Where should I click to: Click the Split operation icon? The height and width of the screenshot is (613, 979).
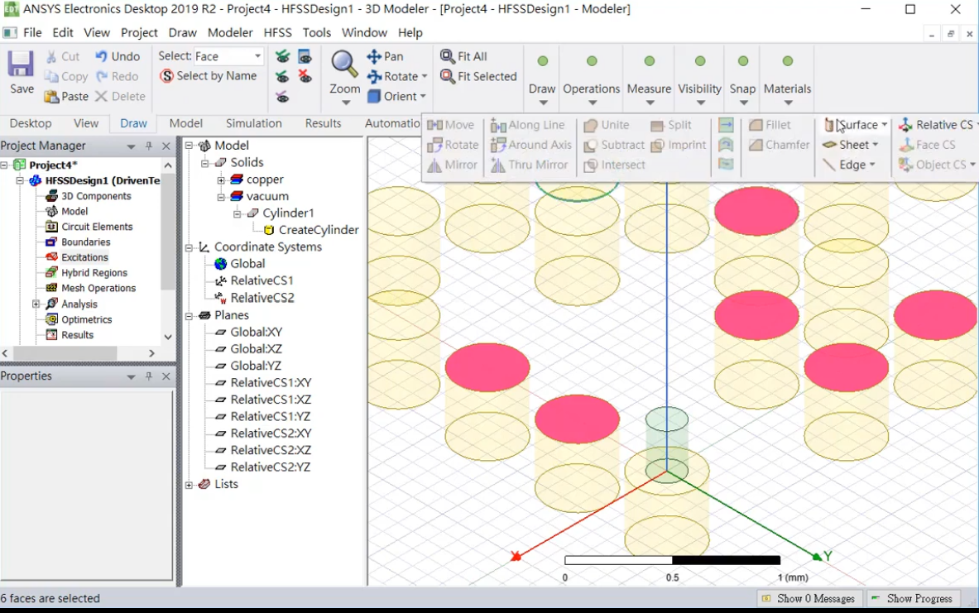657,126
